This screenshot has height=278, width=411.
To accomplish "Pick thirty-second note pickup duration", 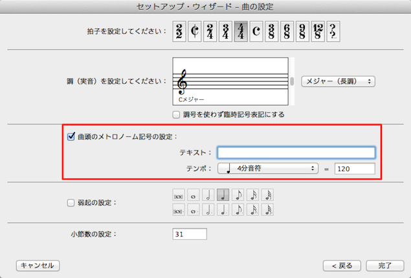I will (267, 195).
